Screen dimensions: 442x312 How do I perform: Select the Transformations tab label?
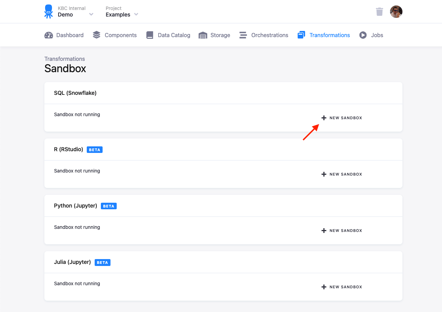pos(330,35)
